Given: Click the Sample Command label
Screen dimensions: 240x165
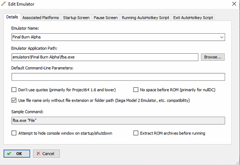Looking at the screenshot, I should tap(27, 112).
